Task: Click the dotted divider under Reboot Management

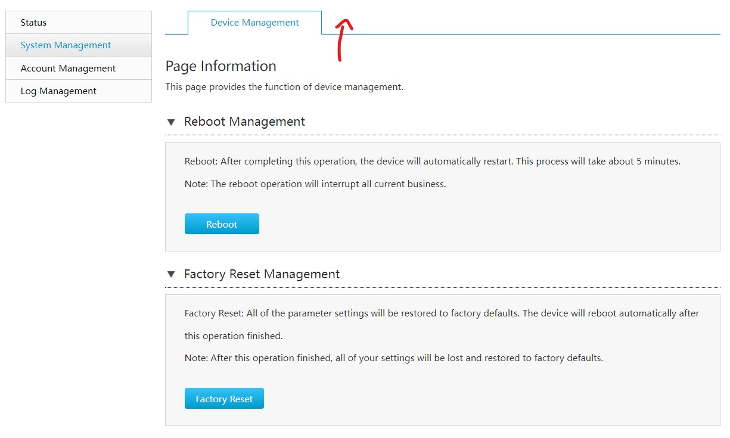Action: 442,135
